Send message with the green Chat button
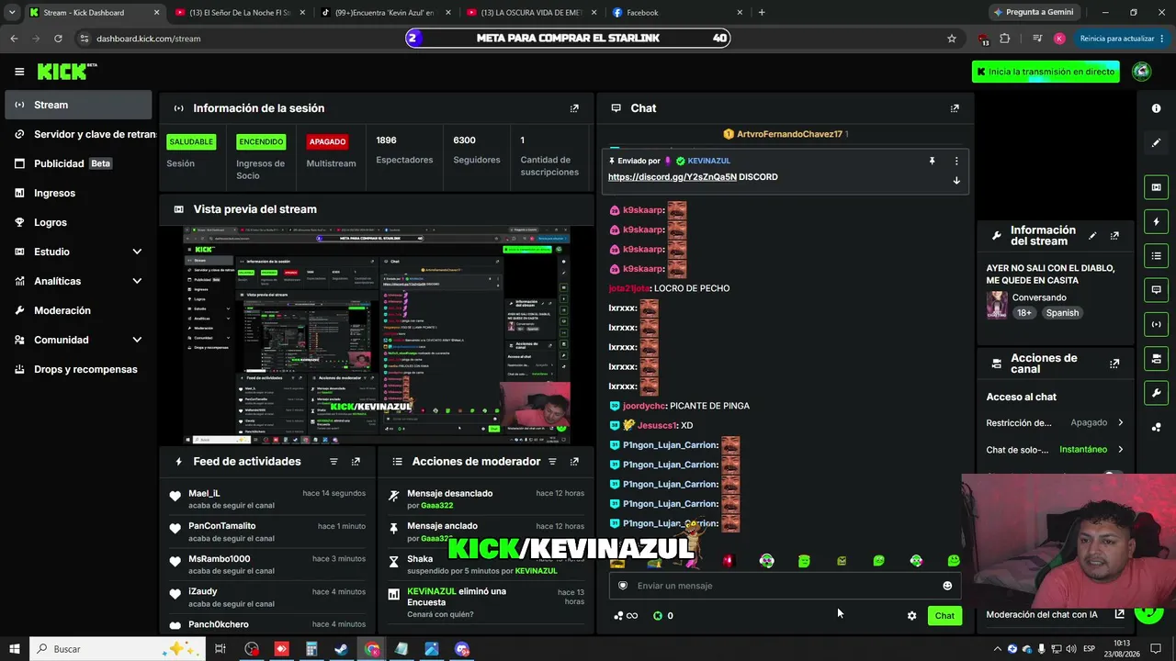The height and width of the screenshot is (661, 1176). [944, 616]
